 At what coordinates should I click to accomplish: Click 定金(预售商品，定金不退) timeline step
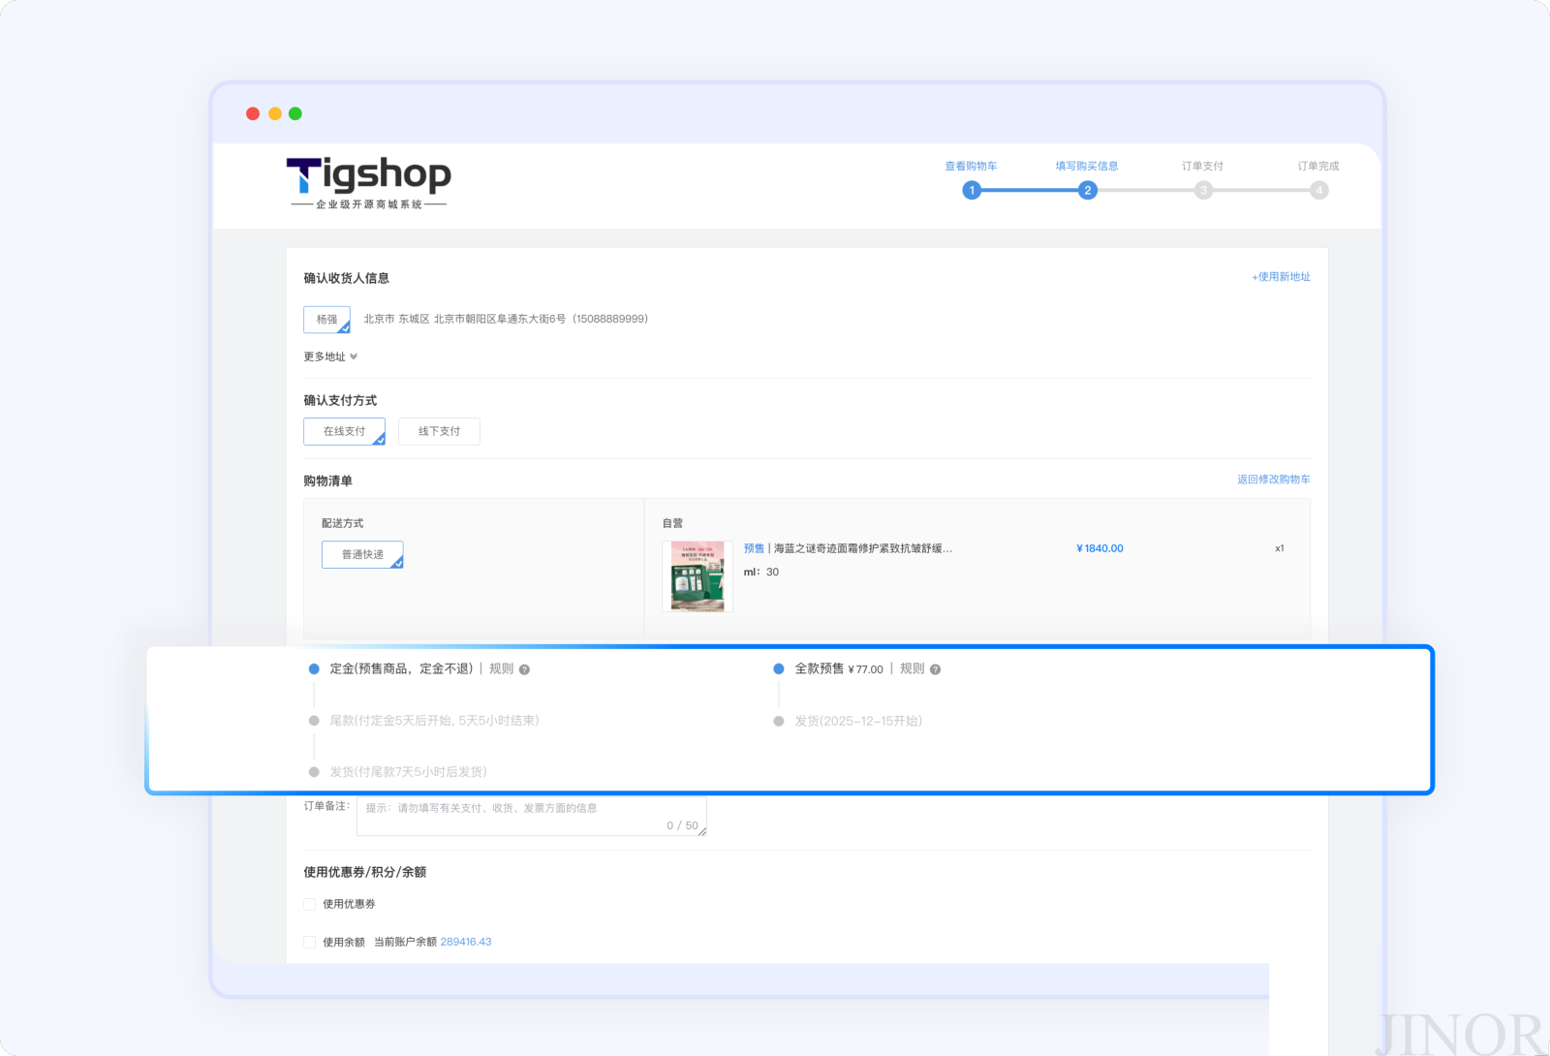pyautogui.click(x=401, y=668)
